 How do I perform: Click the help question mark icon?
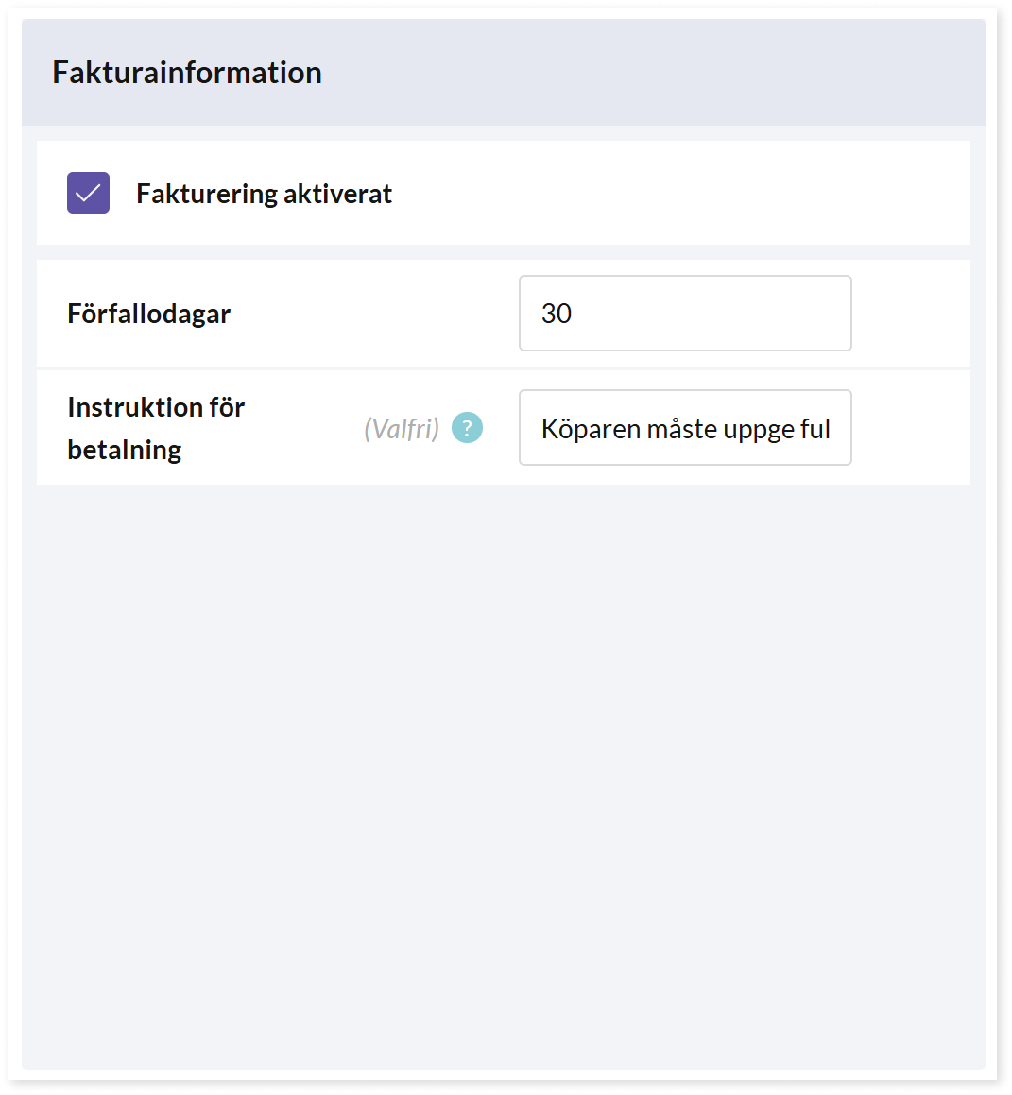click(467, 427)
